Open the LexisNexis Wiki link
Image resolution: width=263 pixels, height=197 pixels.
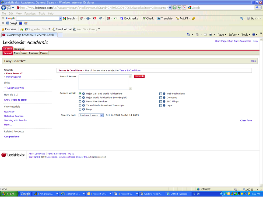click(x=16, y=88)
